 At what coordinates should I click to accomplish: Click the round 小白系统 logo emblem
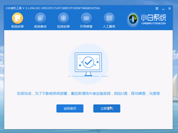click(133, 19)
